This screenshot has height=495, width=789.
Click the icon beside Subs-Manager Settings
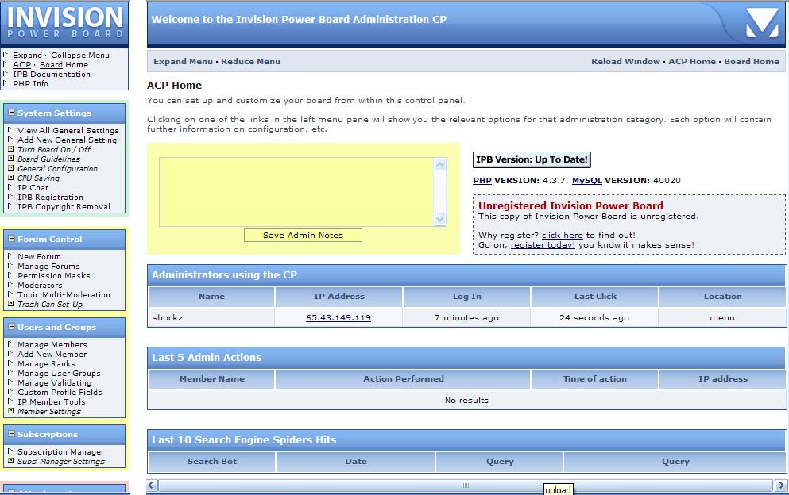(x=10, y=461)
